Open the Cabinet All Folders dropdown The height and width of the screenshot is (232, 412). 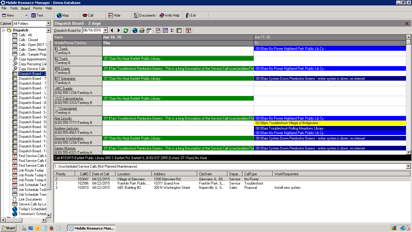[x=48, y=24]
